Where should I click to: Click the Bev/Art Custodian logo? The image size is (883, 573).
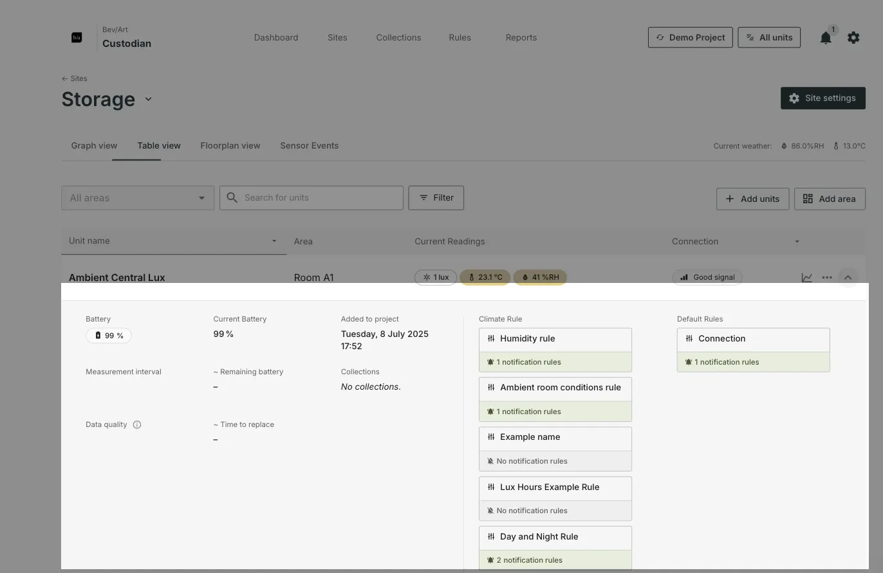click(77, 37)
